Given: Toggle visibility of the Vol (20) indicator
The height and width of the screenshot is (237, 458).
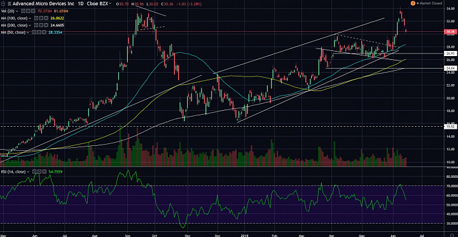Looking at the screenshot, I should [x=23, y=11].
